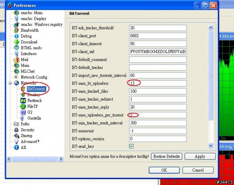This screenshot has height=185, width=234.
Task: Click the BT-max_tracker_redirect field
Action: 158,99
